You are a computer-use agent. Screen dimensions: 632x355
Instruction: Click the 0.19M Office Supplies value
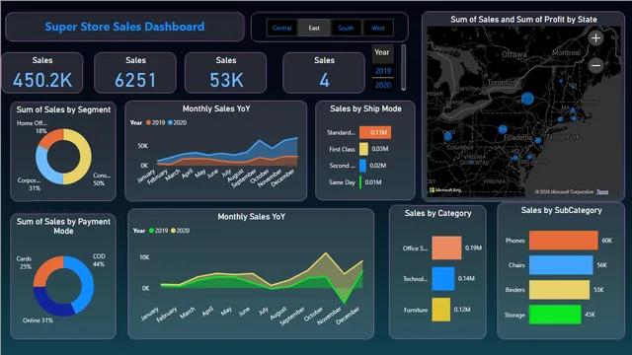[x=473, y=248]
